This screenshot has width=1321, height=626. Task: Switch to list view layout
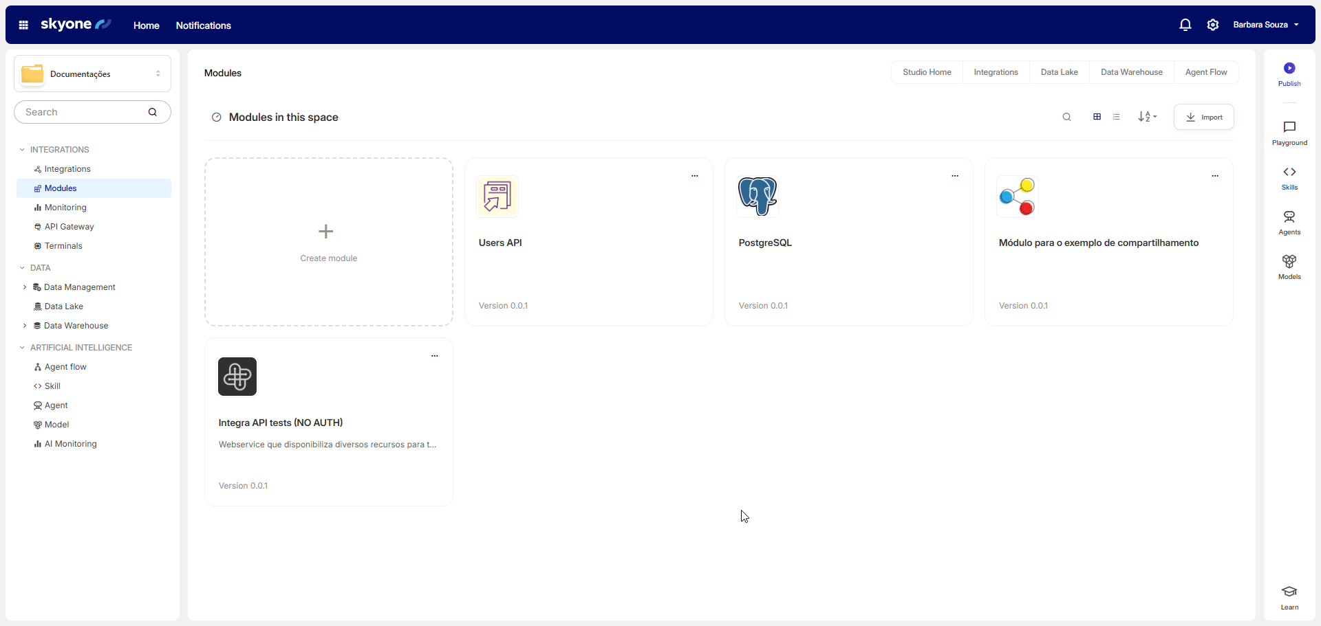point(1116,117)
